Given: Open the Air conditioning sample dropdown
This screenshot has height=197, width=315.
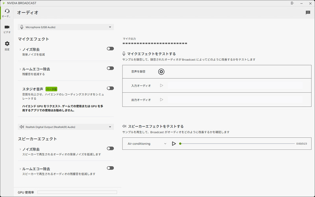Looking at the screenshot, I should coord(147,144).
